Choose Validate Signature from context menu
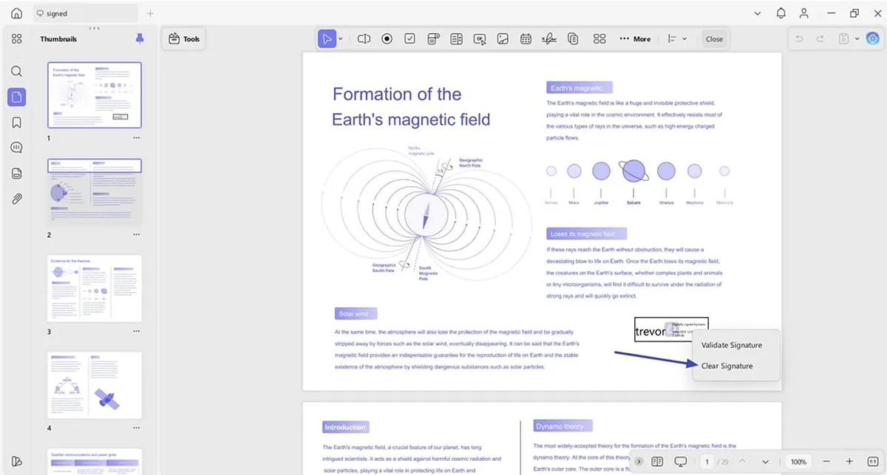The height and width of the screenshot is (475, 887). click(731, 345)
